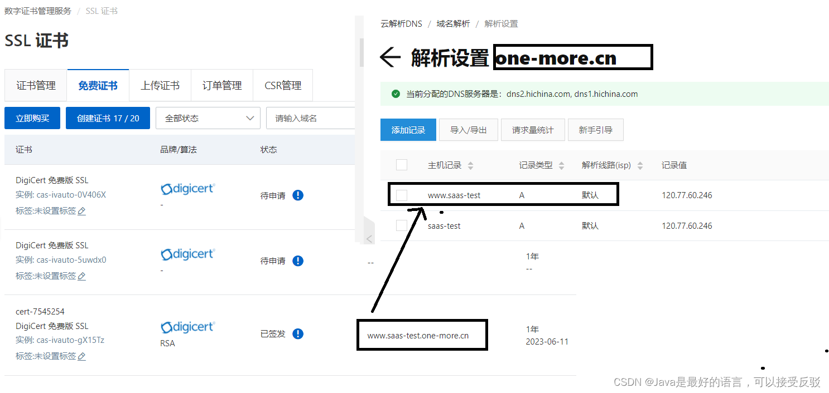This screenshot has width=829, height=393.
Task: Edit tag pencil for cas-ivauto-0V406X
Action: tap(81, 211)
